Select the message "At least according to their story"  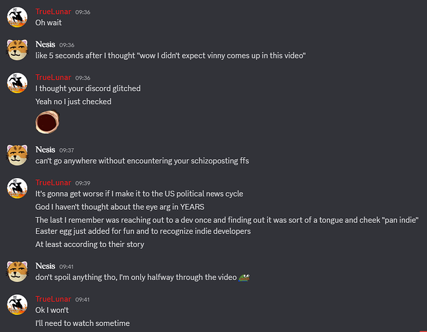(x=90, y=244)
